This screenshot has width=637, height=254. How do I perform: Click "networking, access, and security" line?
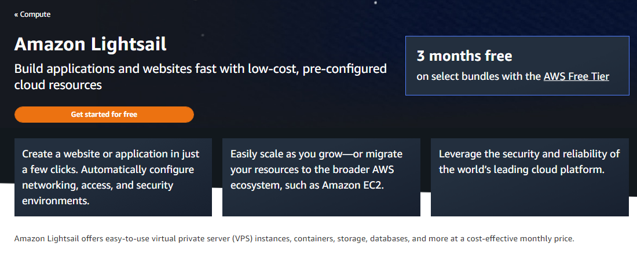pos(97,186)
